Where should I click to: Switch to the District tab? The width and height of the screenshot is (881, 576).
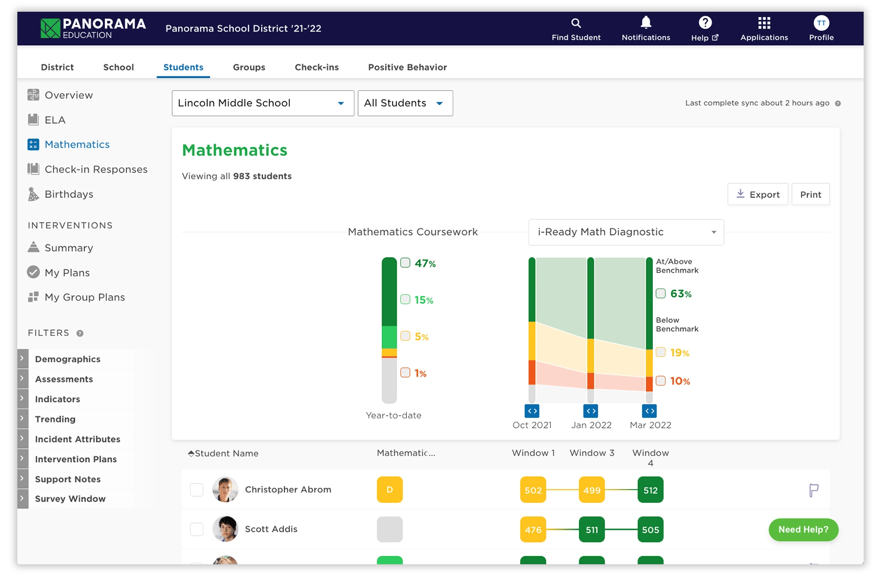(x=57, y=67)
